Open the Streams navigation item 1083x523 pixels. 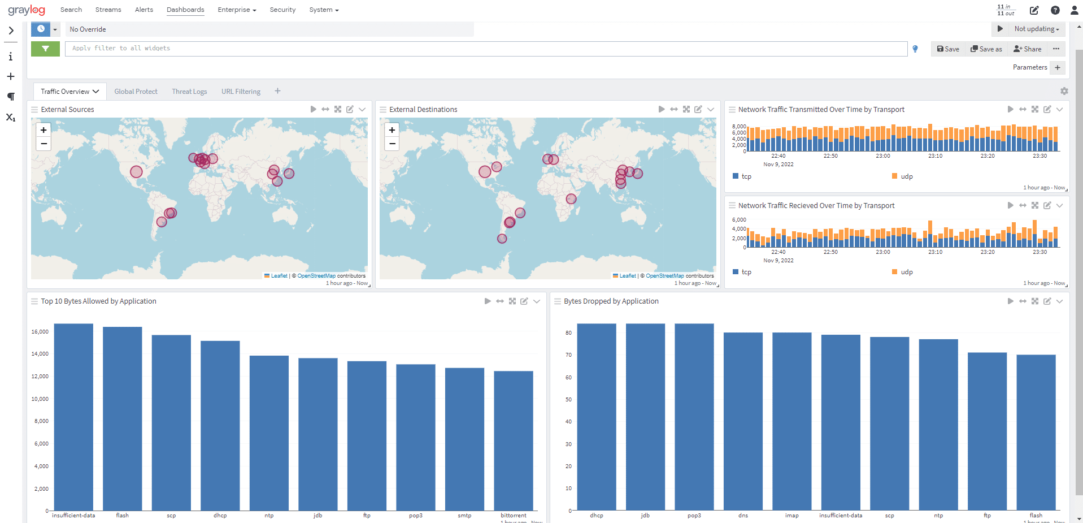click(108, 10)
